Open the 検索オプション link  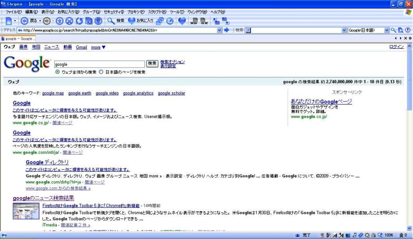pyautogui.click(x=173, y=62)
